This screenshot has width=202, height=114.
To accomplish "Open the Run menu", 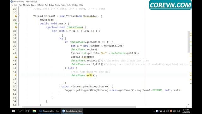I will (x=46, y=5).
